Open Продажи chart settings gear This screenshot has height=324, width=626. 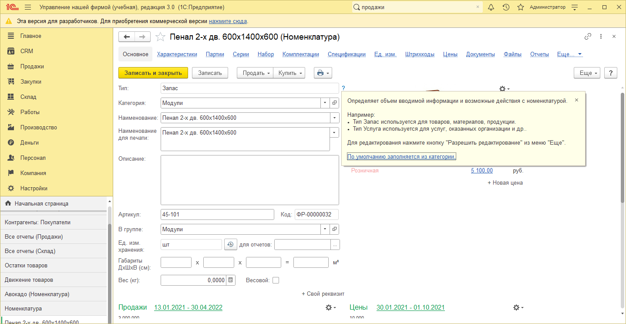[x=331, y=307]
